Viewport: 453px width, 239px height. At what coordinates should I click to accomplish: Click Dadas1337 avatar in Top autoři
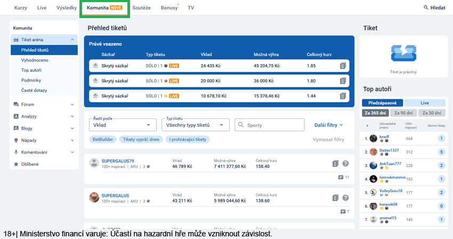(x=374, y=152)
